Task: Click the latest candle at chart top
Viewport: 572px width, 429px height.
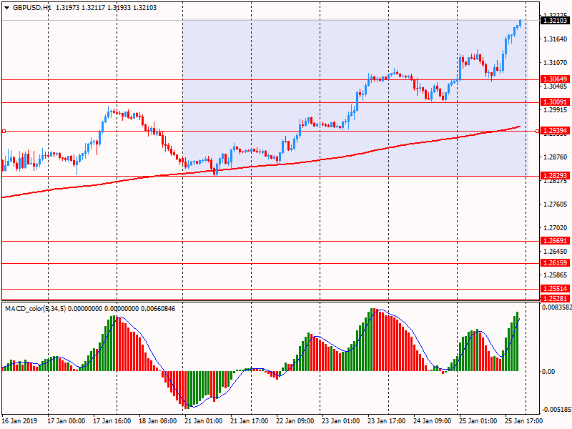Action: pos(520,23)
